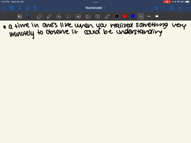Tap the bullet point before the note
This screenshot has height=143, width=191.
[5, 27]
